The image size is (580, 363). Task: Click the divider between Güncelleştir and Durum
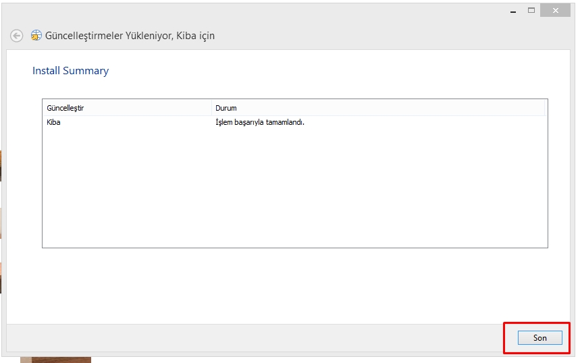click(x=211, y=108)
